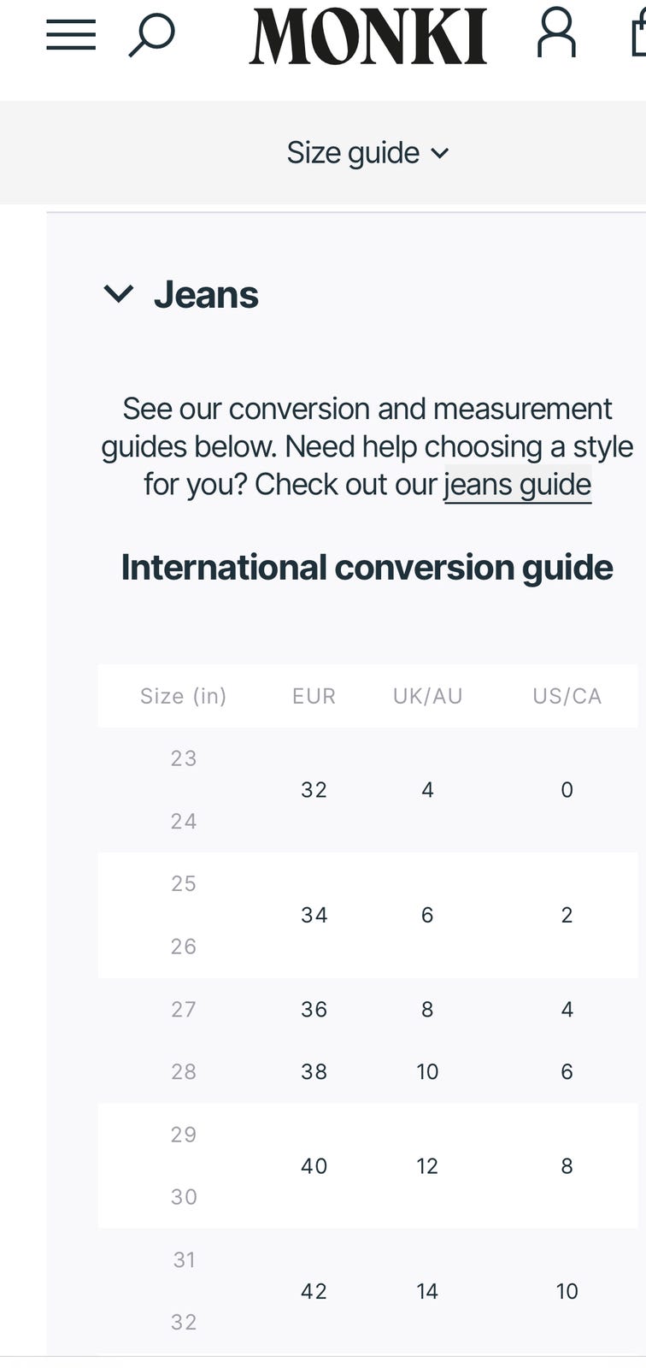This screenshot has width=646, height=1368.
Task: Click UK/AU size 12 cell
Action: pos(427,1165)
